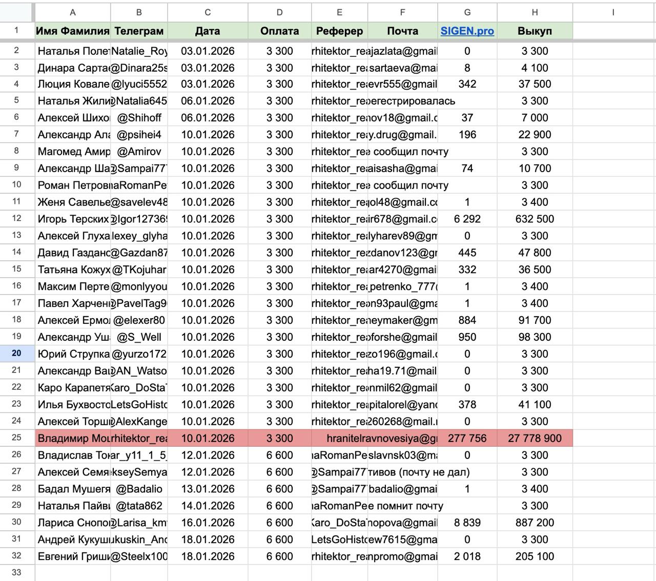This screenshot has width=656, height=581.
Task: Click the cell with value 277 756
Action: click(467, 438)
